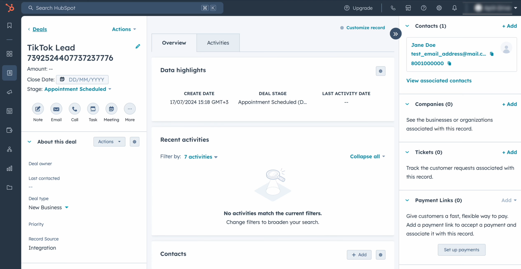The image size is (521, 269).
Task: Click the phone number 8001000000
Action: [427, 63]
